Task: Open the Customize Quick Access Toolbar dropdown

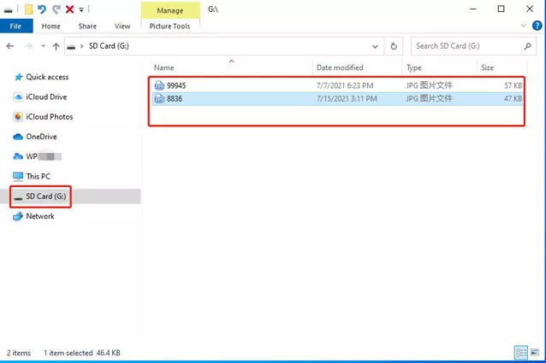Action: tap(81, 10)
